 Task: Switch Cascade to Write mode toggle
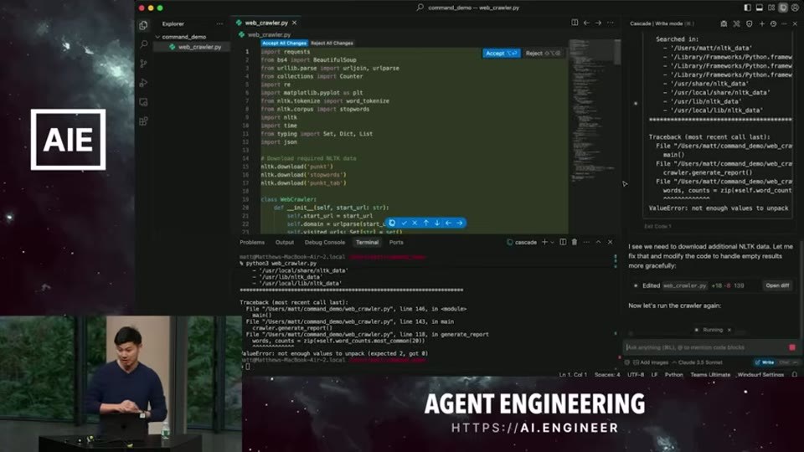tap(765, 362)
